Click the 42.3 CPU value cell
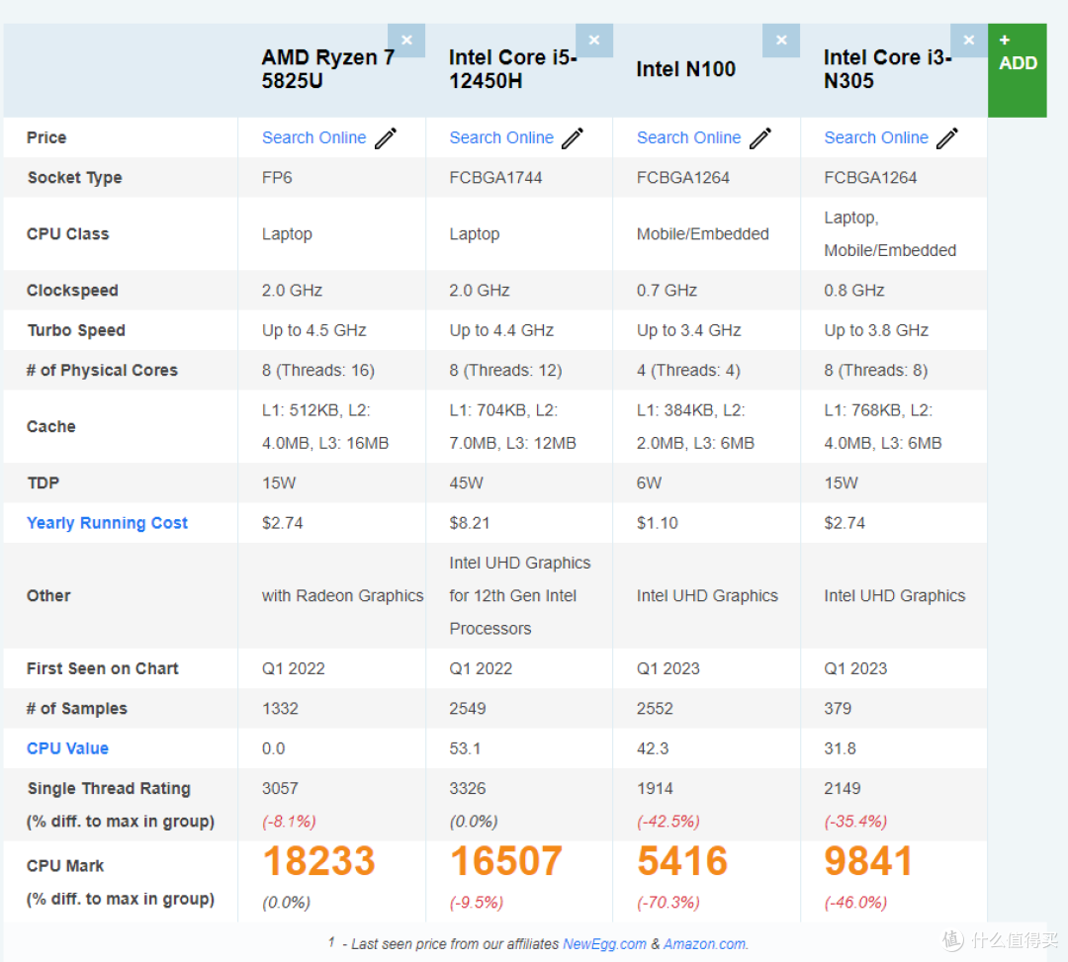Image resolution: width=1068 pixels, height=962 pixels. [653, 748]
